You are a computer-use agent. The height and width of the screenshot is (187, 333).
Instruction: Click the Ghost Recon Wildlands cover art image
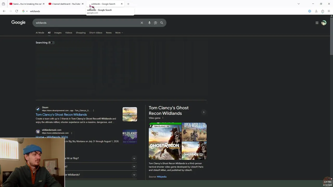[165, 141]
